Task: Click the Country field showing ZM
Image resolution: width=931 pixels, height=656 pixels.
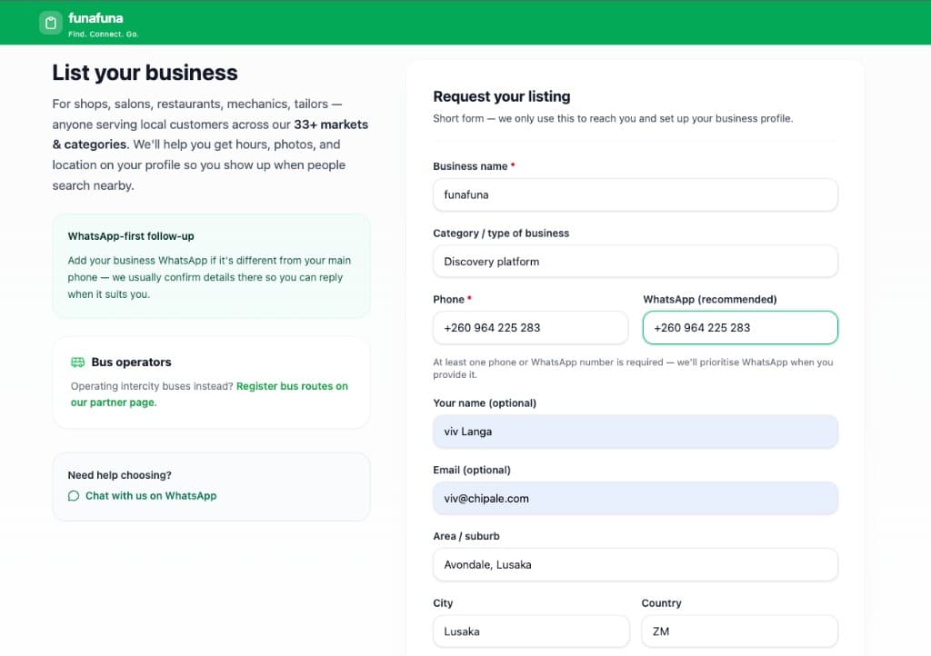Action: coord(740,631)
